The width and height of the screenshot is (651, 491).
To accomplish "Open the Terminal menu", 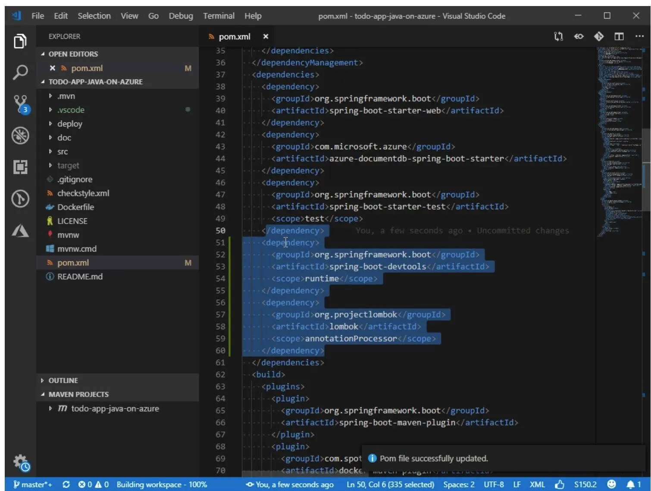I will tap(219, 16).
